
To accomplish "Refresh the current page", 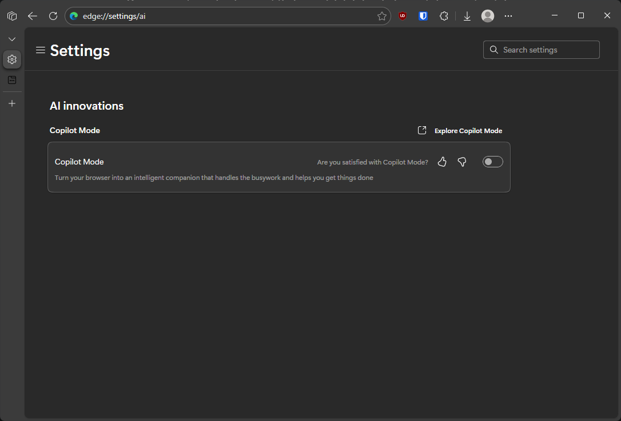I will pos(53,16).
